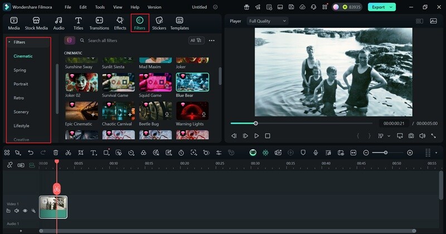Zoom in the timeline with plus icon
Screen dimensions: 446x234
pyautogui.click(x=410, y=153)
